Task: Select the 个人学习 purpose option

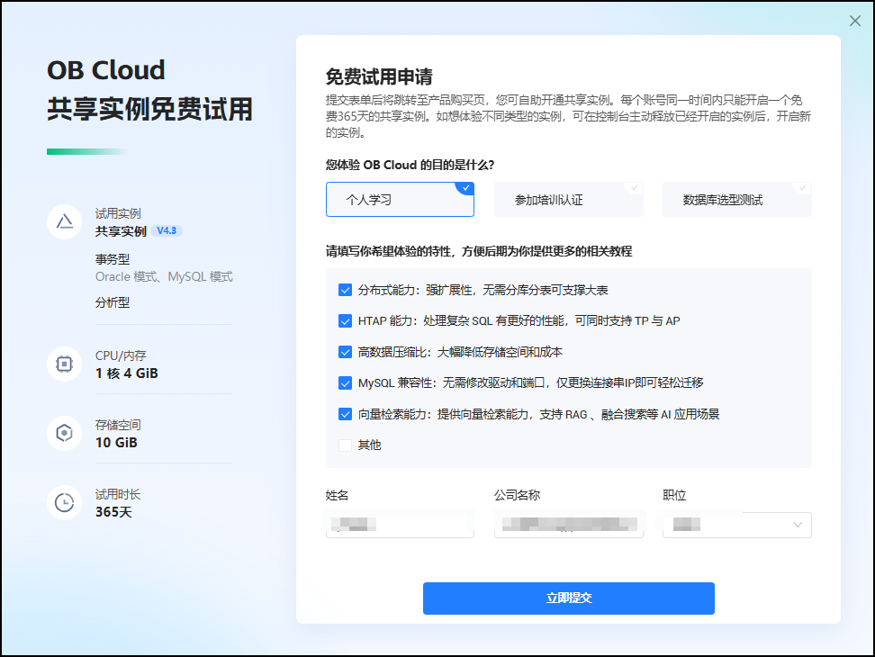Action: (x=400, y=200)
